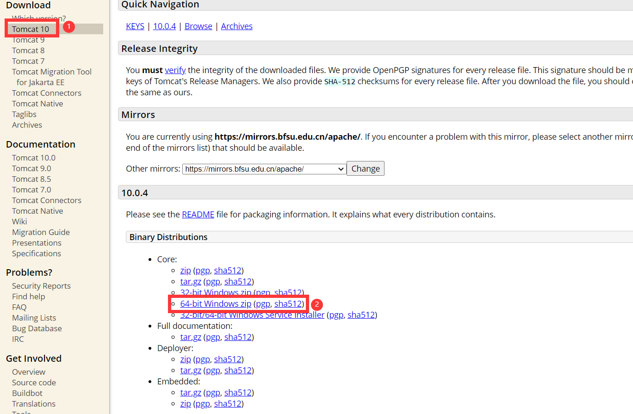
Task: Open the Browse link in Quick Navigation
Action: (199, 26)
